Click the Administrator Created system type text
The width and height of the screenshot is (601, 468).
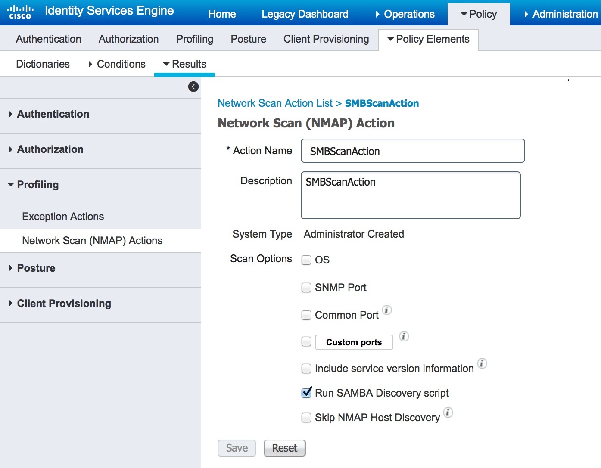[354, 234]
